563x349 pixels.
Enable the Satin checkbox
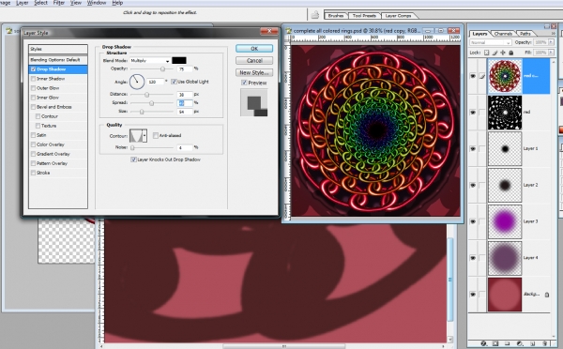34,135
